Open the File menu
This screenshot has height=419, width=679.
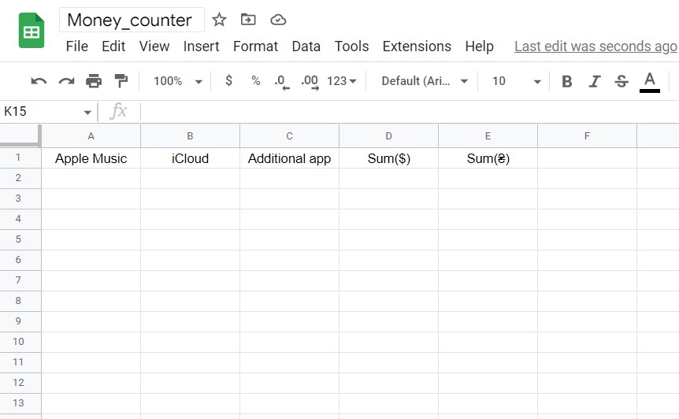tap(77, 46)
